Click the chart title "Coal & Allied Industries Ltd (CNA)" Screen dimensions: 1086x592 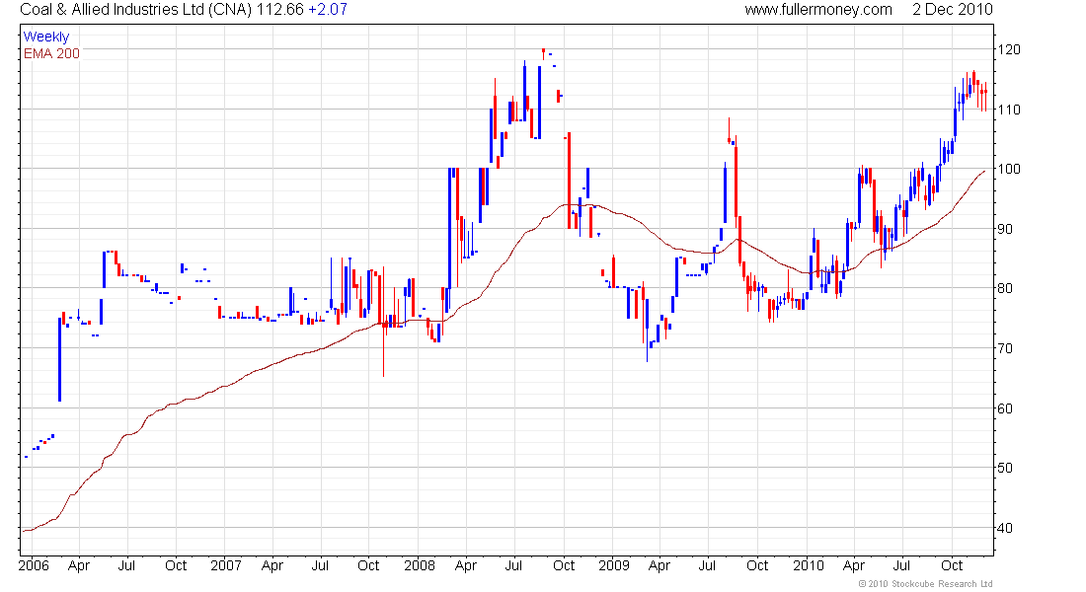click(x=136, y=10)
